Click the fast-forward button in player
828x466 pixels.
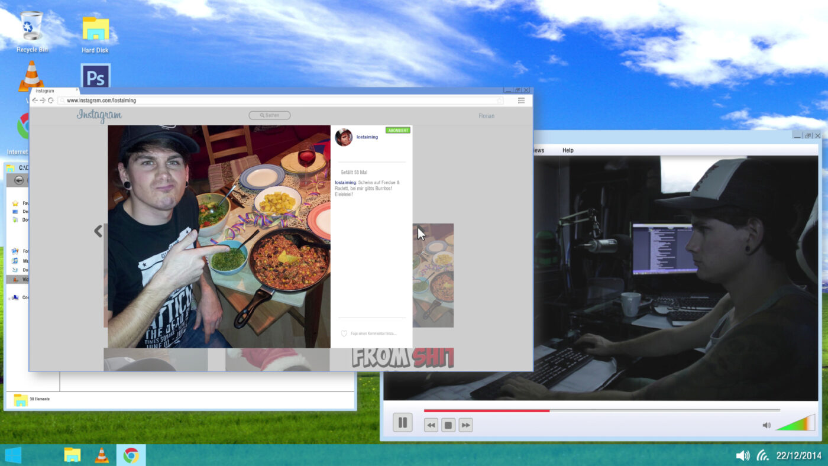coord(465,425)
